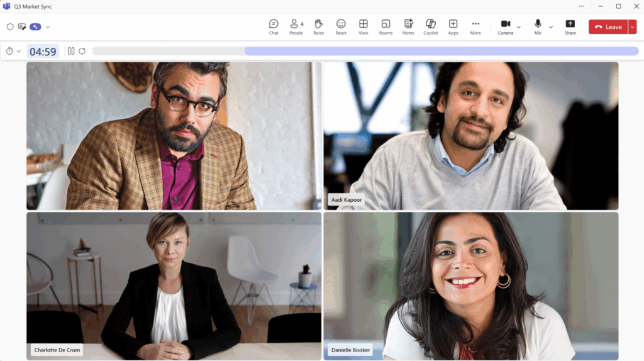
Task: Expand the Mic options dropdown arrow
Action: pyautogui.click(x=551, y=27)
